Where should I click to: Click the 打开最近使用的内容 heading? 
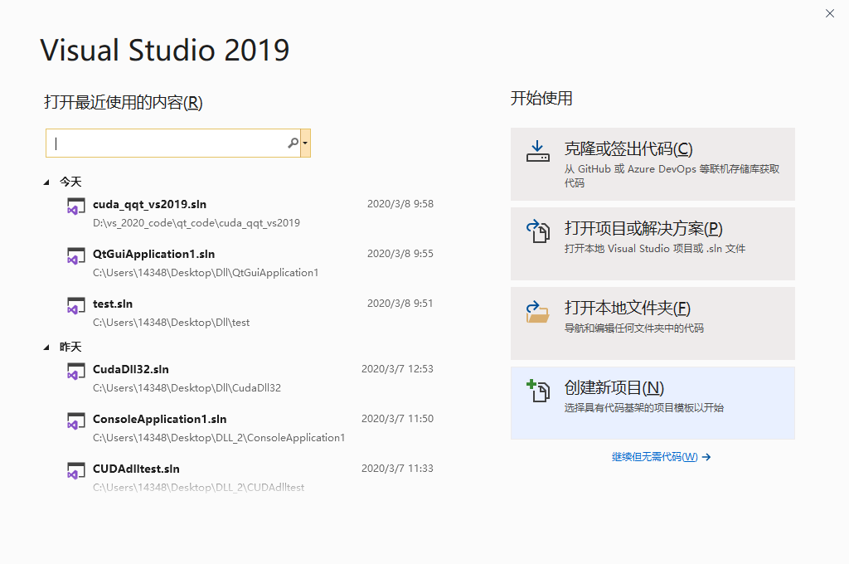(x=123, y=102)
